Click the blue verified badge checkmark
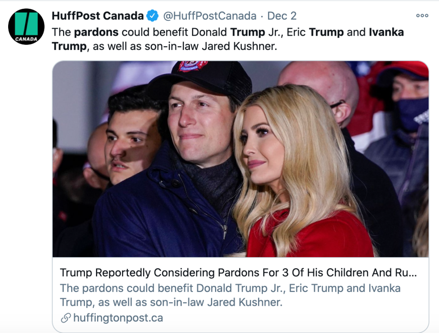This screenshot has width=439, height=333. click(x=153, y=16)
